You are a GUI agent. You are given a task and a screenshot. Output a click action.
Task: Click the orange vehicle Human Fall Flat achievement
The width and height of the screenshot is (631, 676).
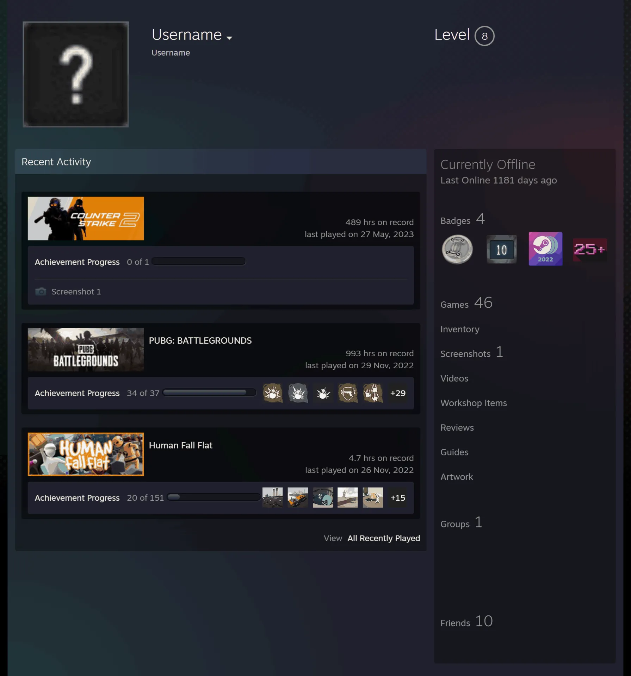298,497
